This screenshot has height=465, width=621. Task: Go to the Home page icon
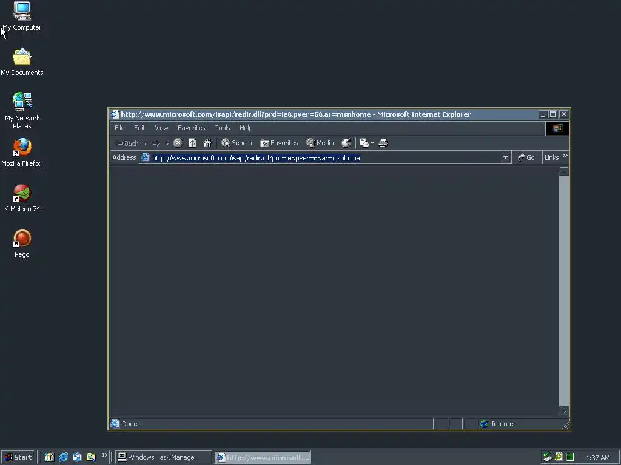click(207, 143)
